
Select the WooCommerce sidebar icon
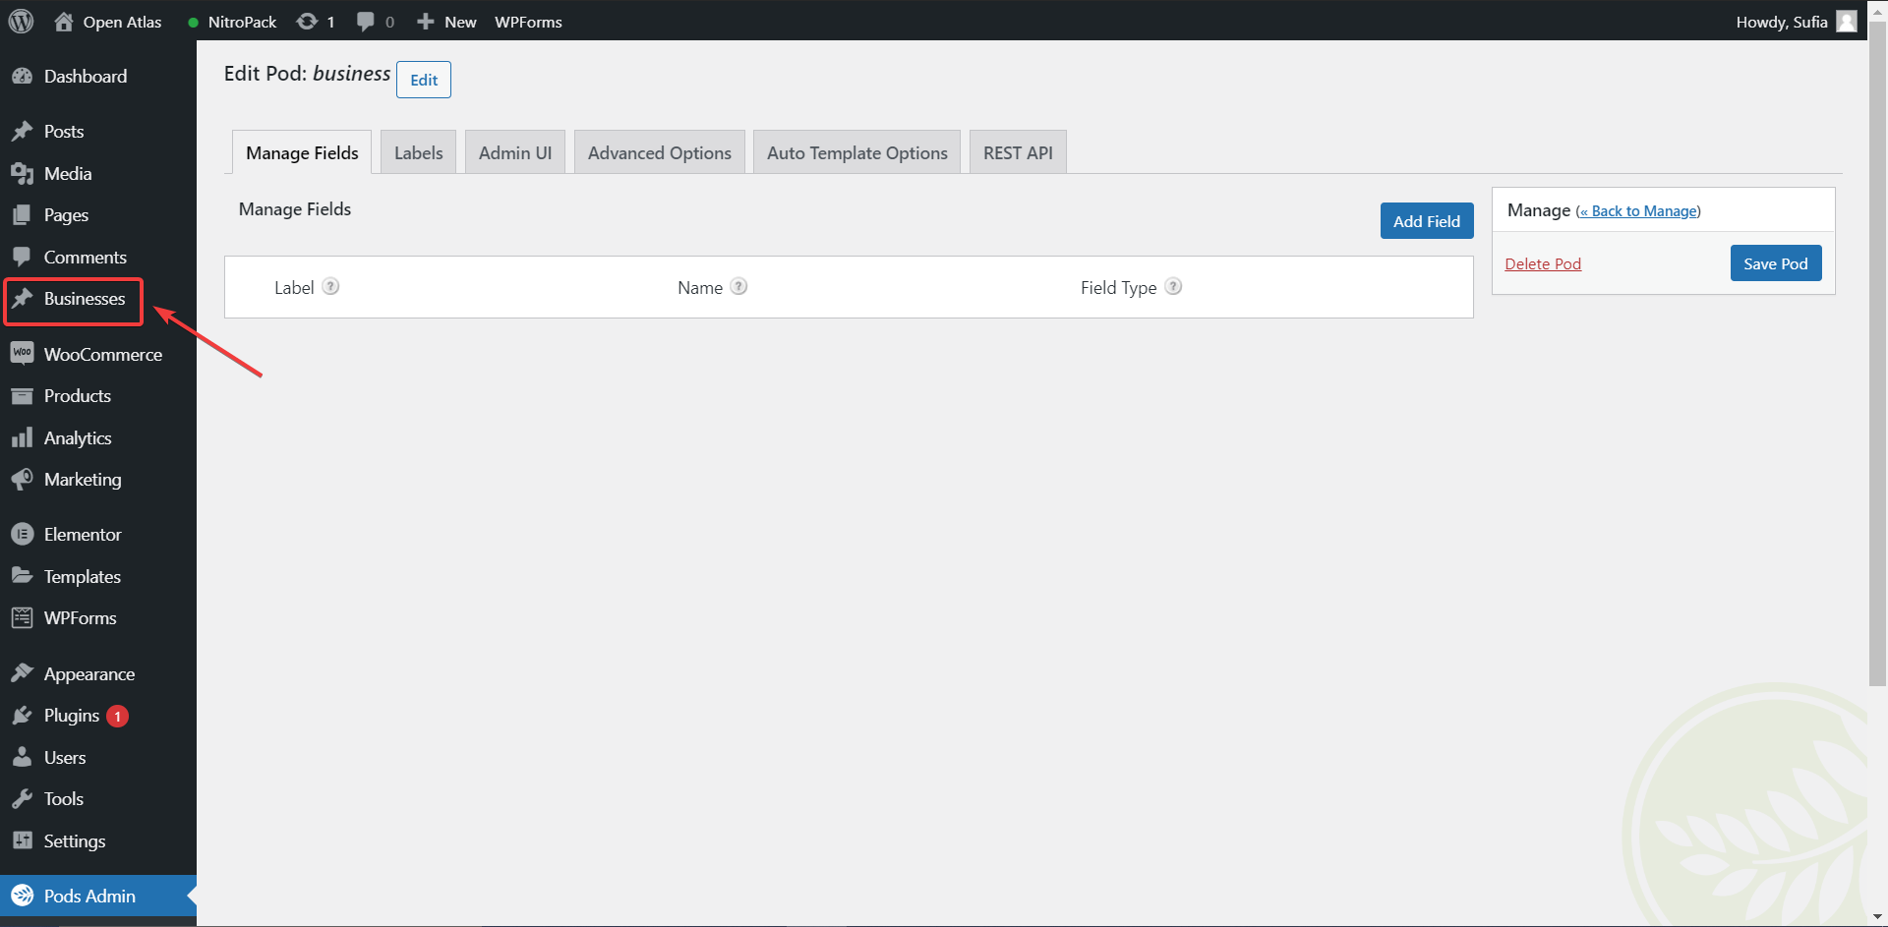point(24,353)
